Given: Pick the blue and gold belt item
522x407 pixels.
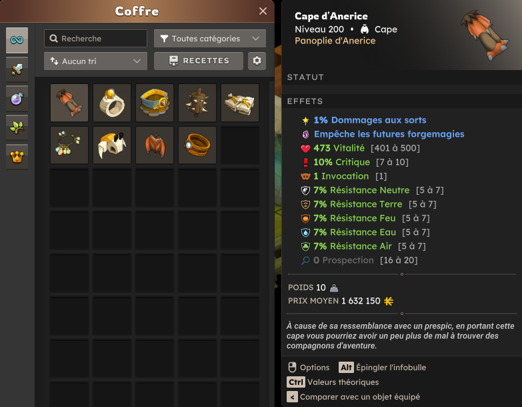Looking at the screenshot, I should coord(155,103).
